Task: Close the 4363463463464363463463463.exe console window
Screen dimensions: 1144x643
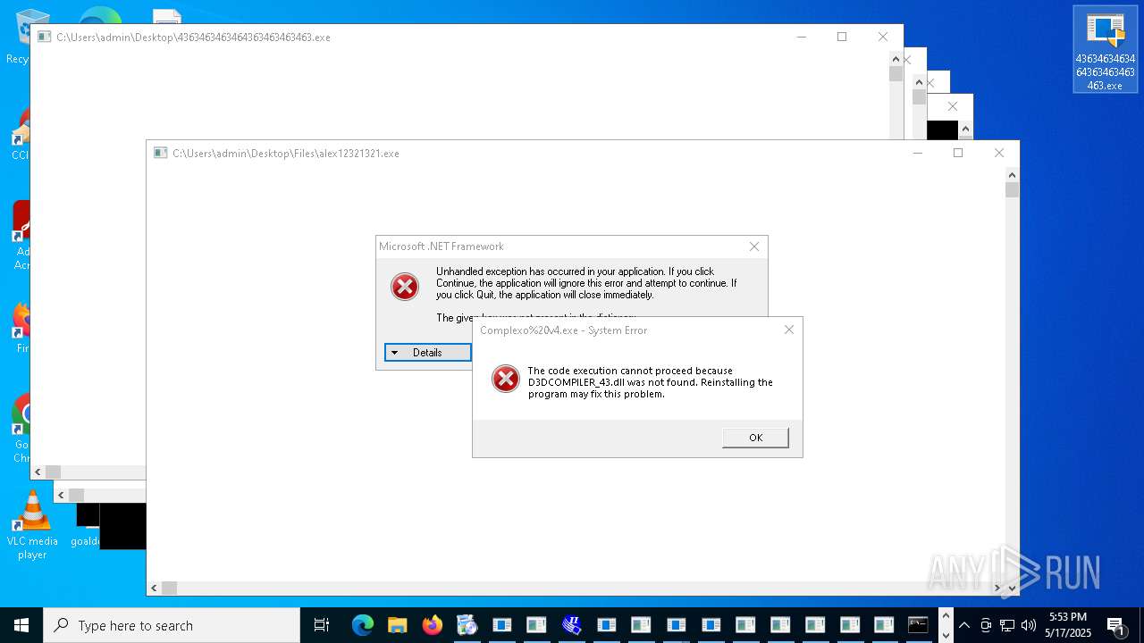Action: 883,37
